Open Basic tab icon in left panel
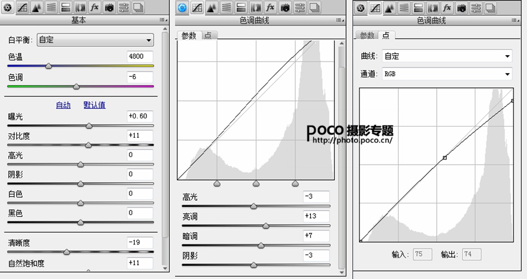Screen dimensions: 527x279 (x=8, y=7)
